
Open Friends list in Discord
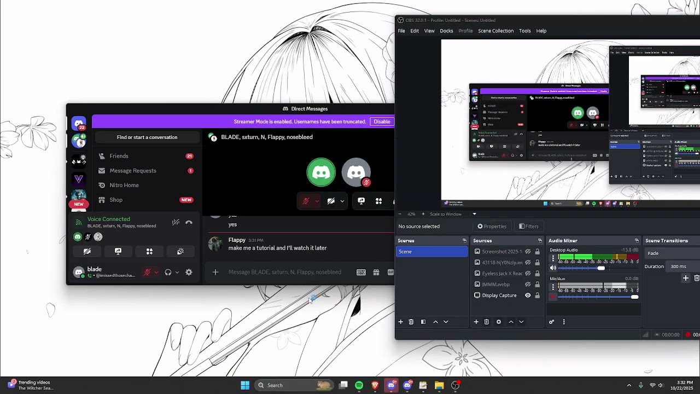pos(147,156)
